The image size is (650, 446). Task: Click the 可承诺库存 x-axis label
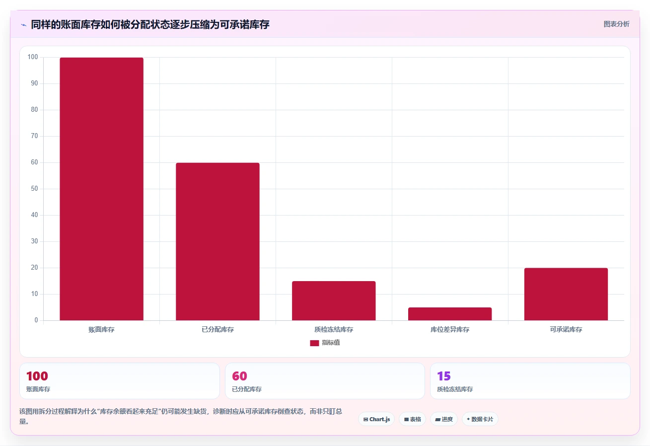[566, 330]
